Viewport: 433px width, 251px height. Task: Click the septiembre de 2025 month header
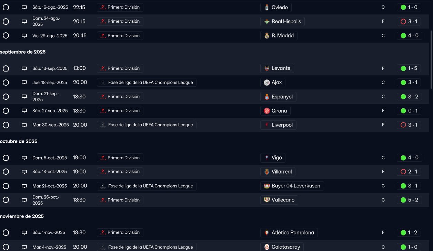tap(23, 52)
